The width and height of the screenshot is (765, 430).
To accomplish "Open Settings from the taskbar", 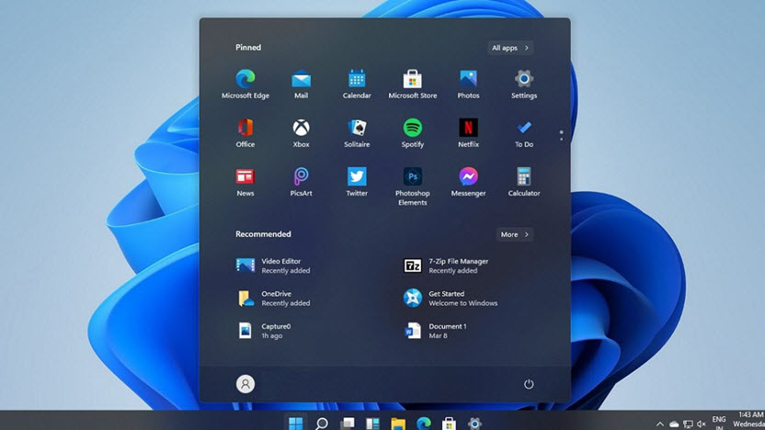I will pyautogui.click(x=474, y=424).
